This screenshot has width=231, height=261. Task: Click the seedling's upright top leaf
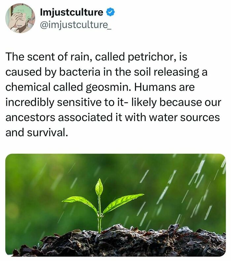(99, 187)
